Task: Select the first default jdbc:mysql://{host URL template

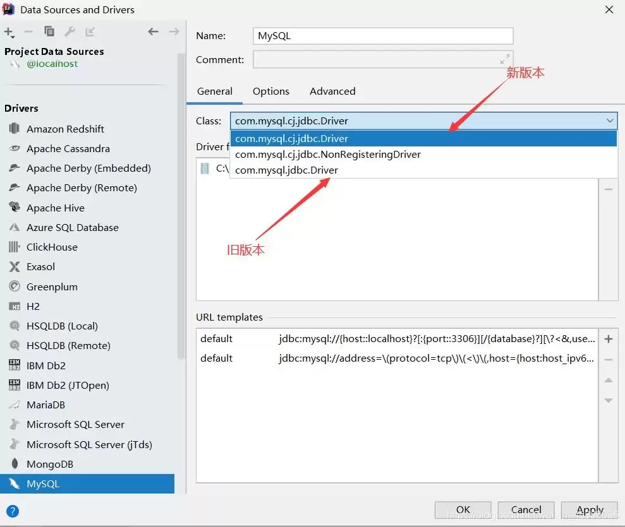Action: click(397, 339)
